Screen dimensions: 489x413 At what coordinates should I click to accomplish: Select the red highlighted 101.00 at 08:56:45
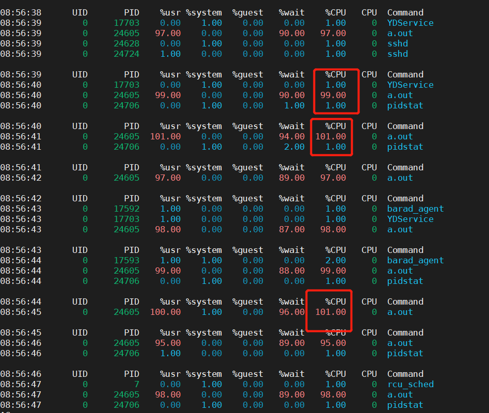coord(331,312)
